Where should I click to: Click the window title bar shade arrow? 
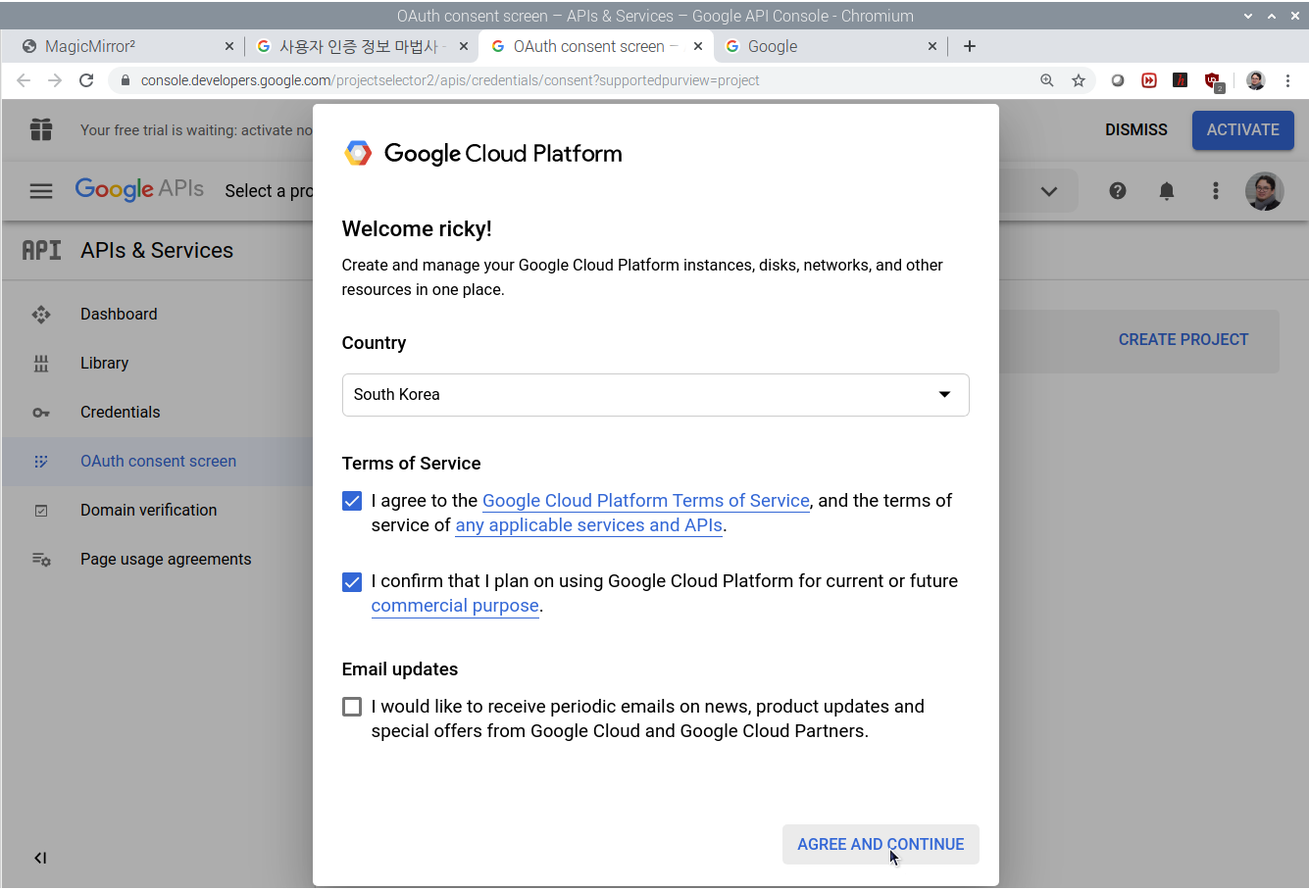click(1247, 16)
